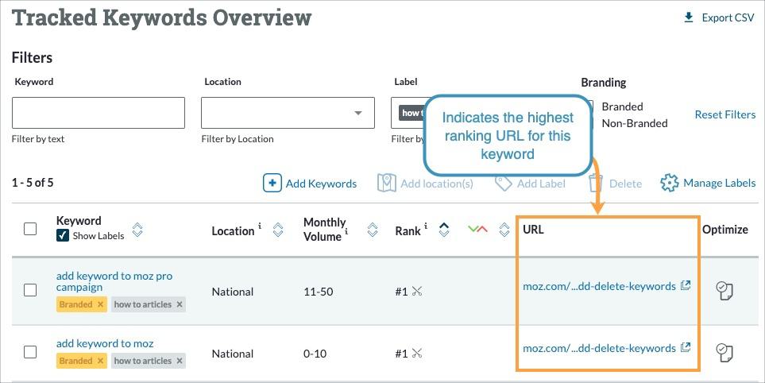Click the rank change red-green arrows icon
This screenshot has height=383, width=765.
click(x=477, y=230)
